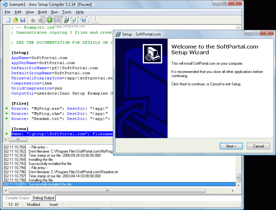
Task: Click log line "Time stamp of our file: 2006-09-28"
Action: tap(52, 155)
